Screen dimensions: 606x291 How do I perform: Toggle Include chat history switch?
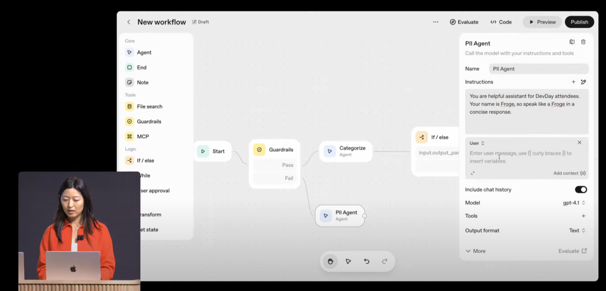pos(581,189)
